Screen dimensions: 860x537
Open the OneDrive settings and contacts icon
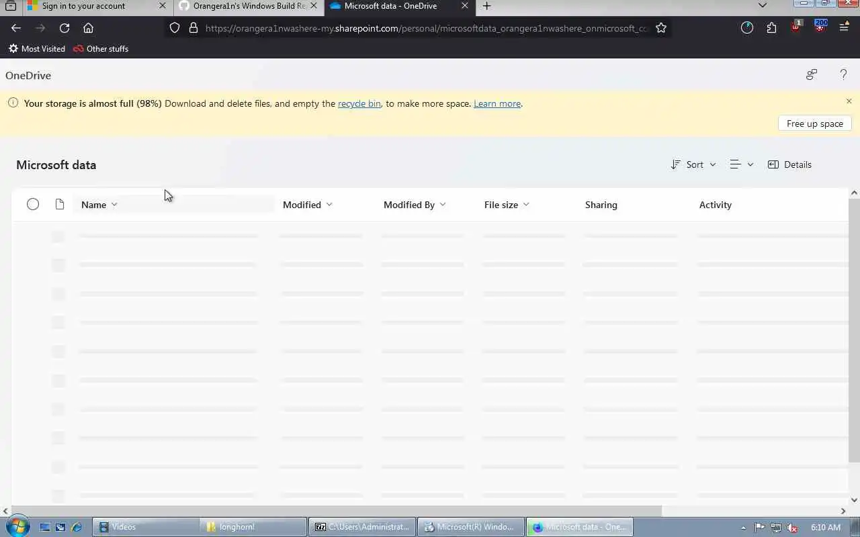(x=812, y=75)
